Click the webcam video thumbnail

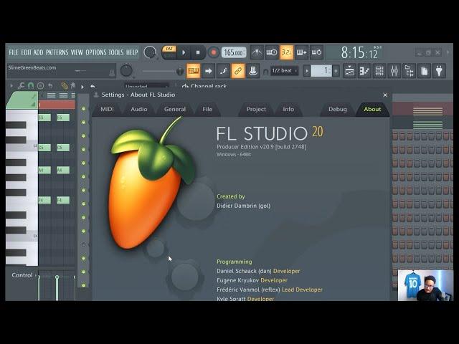pos(425,285)
